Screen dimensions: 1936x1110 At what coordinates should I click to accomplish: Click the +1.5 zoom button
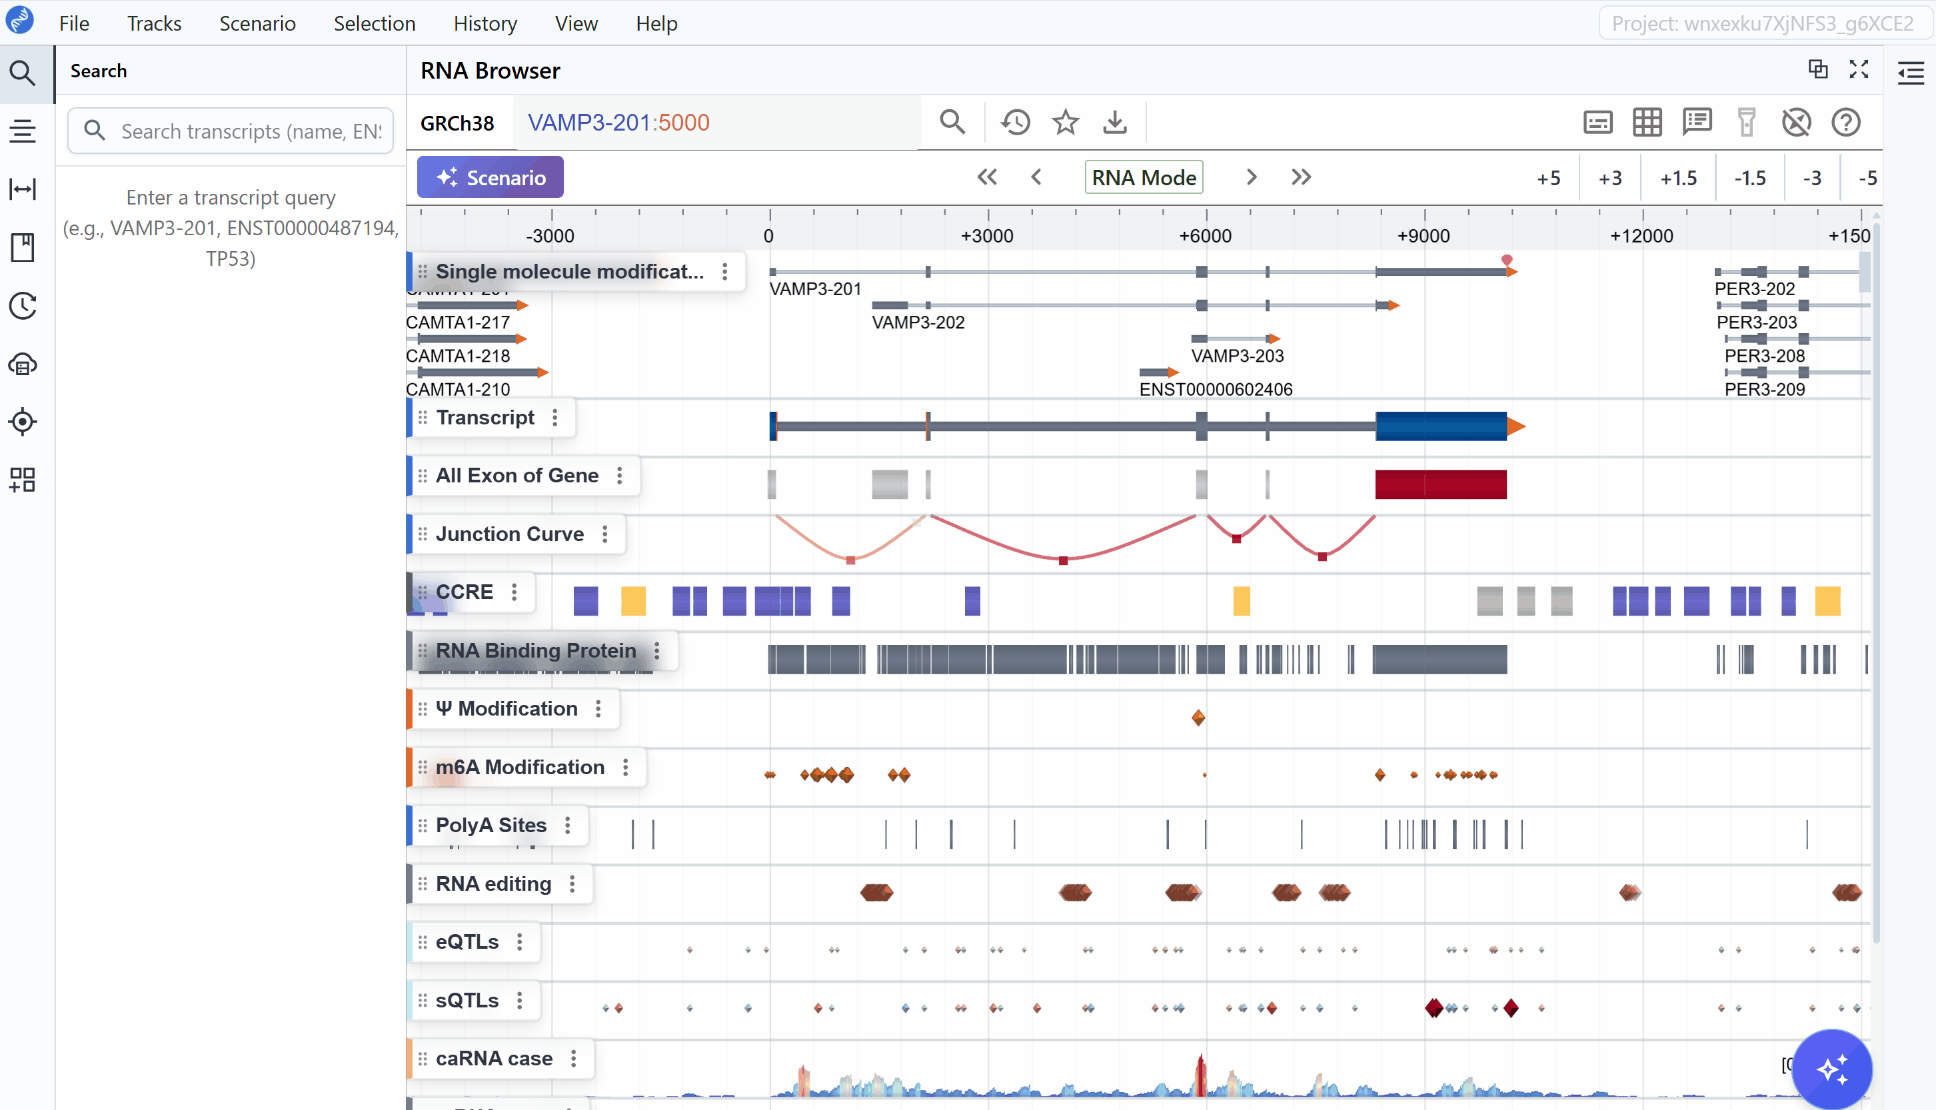tap(1677, 179)
